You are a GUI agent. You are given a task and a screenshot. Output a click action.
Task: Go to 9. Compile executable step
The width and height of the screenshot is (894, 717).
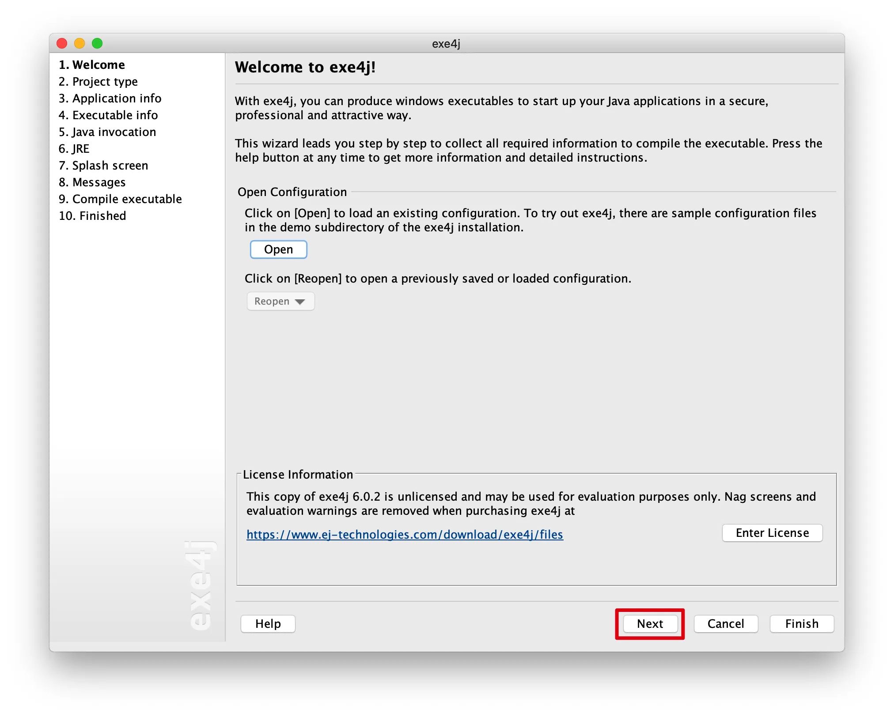[120, 199]
